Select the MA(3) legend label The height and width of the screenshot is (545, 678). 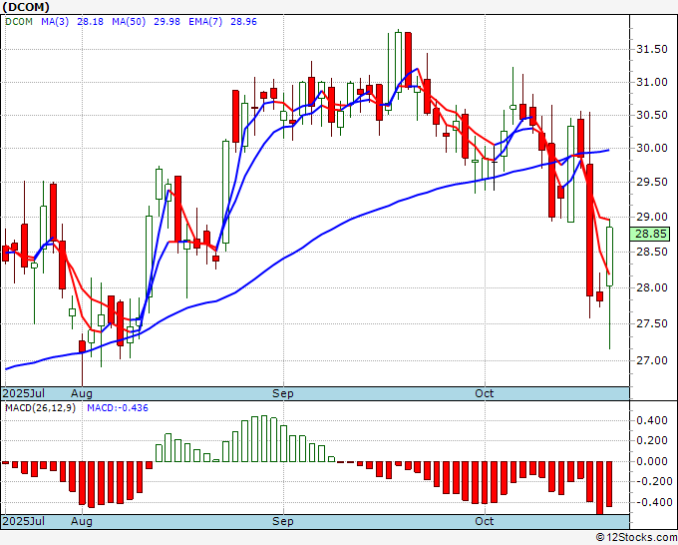55,22
